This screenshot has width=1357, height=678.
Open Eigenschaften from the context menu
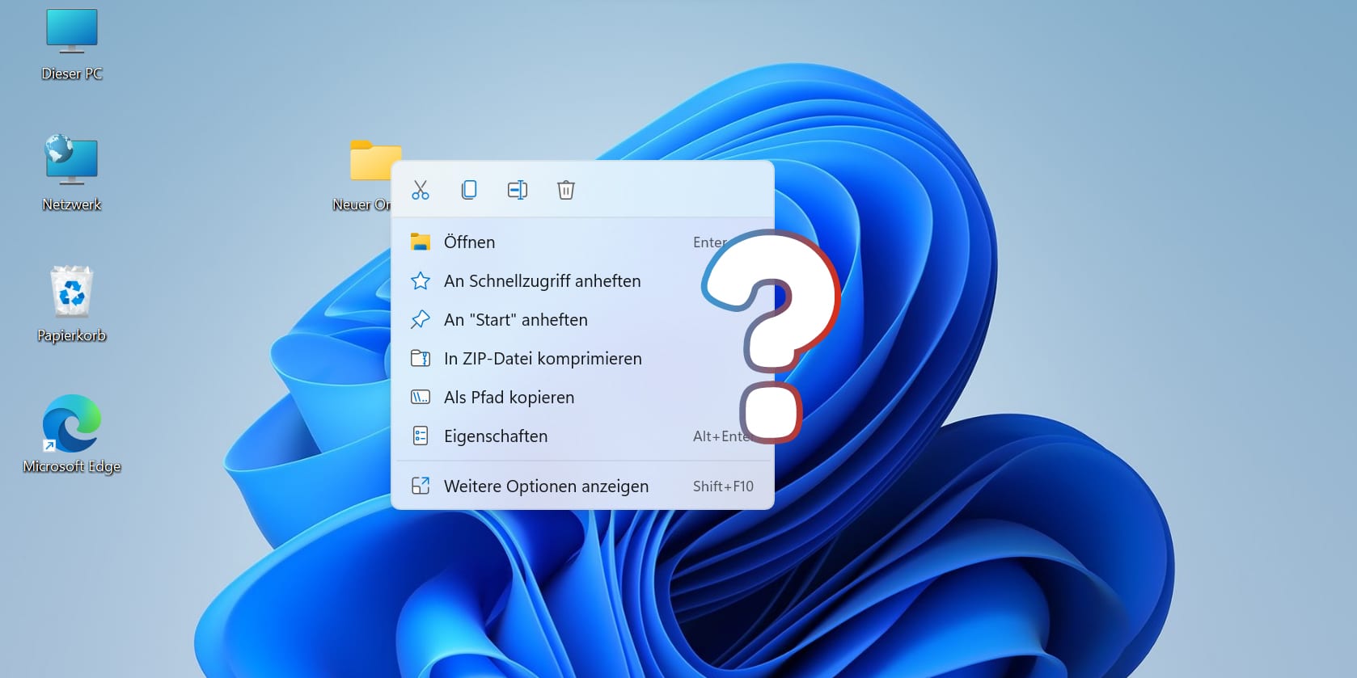point(495,436)
